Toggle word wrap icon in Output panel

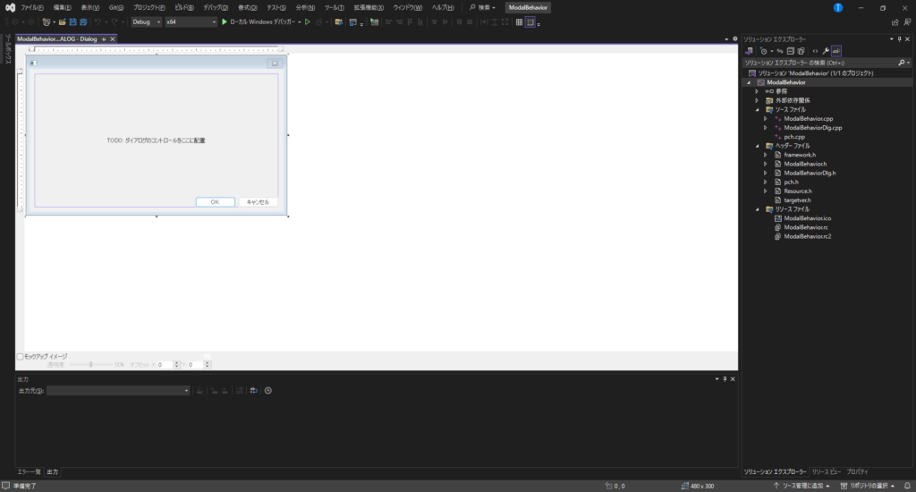[254, 391]
